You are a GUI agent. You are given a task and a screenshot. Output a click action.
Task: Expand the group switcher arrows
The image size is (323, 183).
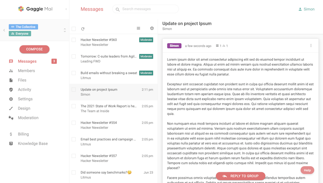point(65,30)
